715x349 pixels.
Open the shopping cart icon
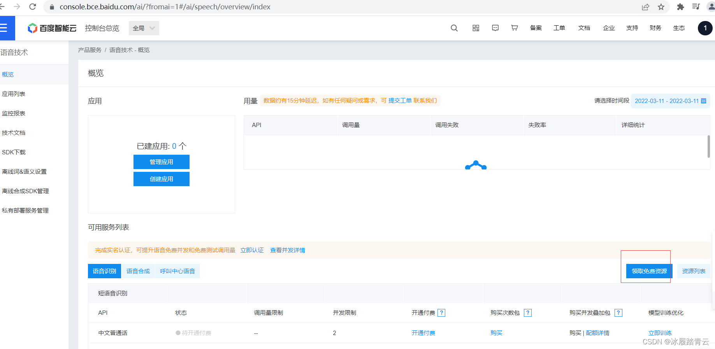[x=515, y=28]
